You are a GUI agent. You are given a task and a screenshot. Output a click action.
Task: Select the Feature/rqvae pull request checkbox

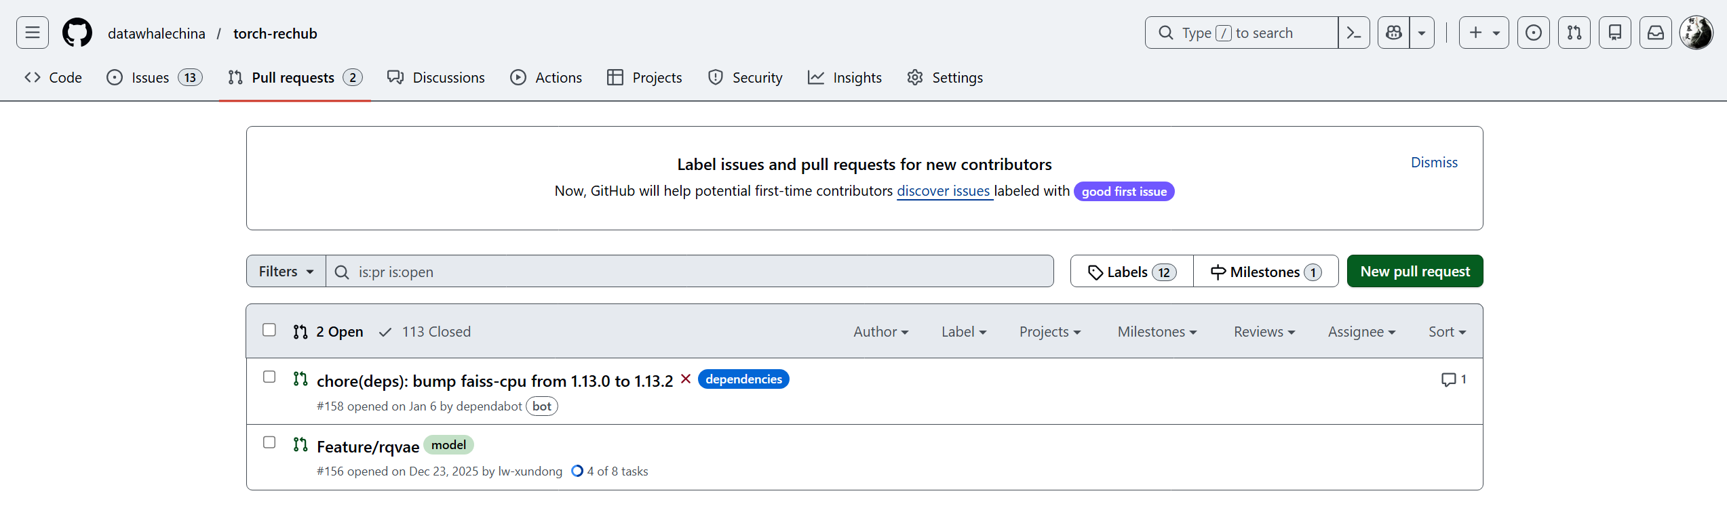pos(269,442)
